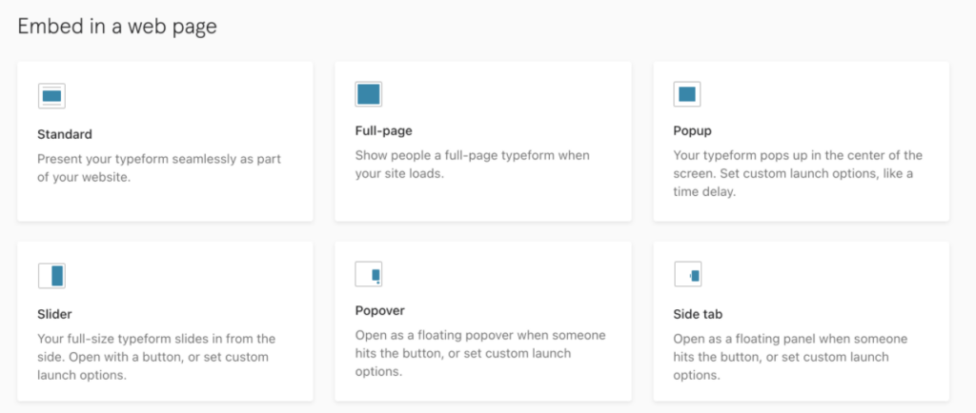Image resolution: width=976 pixels, height=413 pixels.
Task: Click the Side tab embed icon
Action: [x=688, y=274]
